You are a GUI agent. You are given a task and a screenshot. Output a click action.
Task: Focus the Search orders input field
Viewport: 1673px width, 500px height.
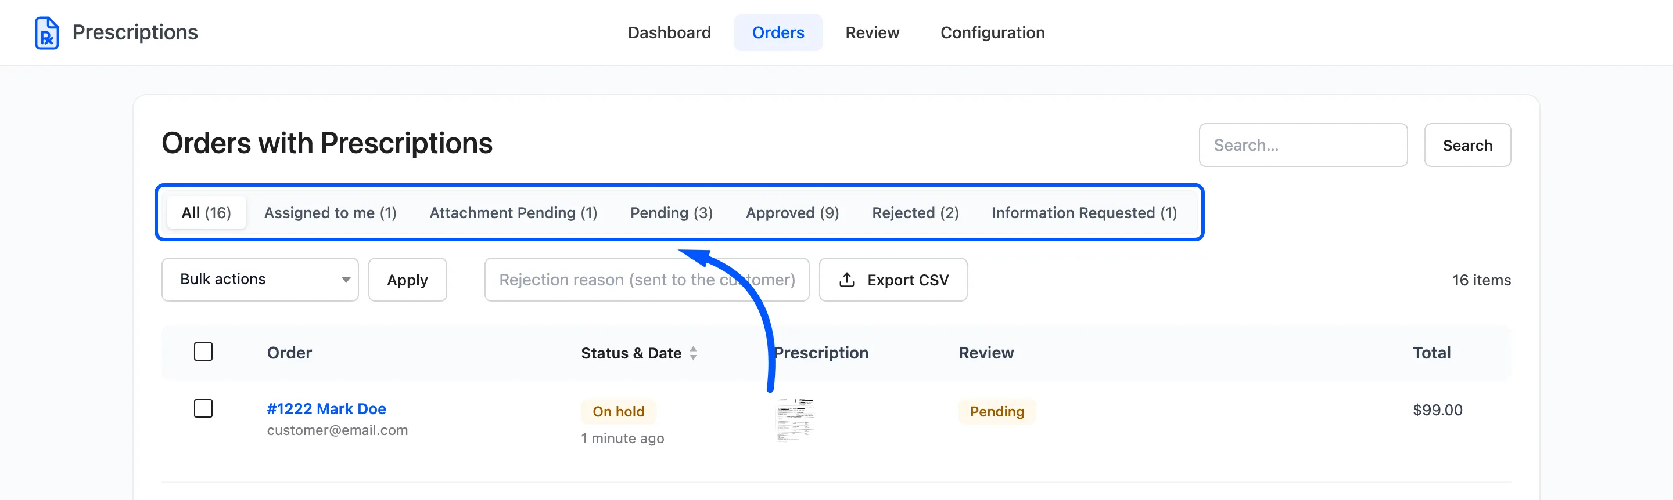1303,145
